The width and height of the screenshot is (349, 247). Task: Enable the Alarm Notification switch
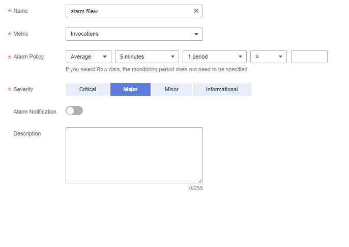point(74,111)
